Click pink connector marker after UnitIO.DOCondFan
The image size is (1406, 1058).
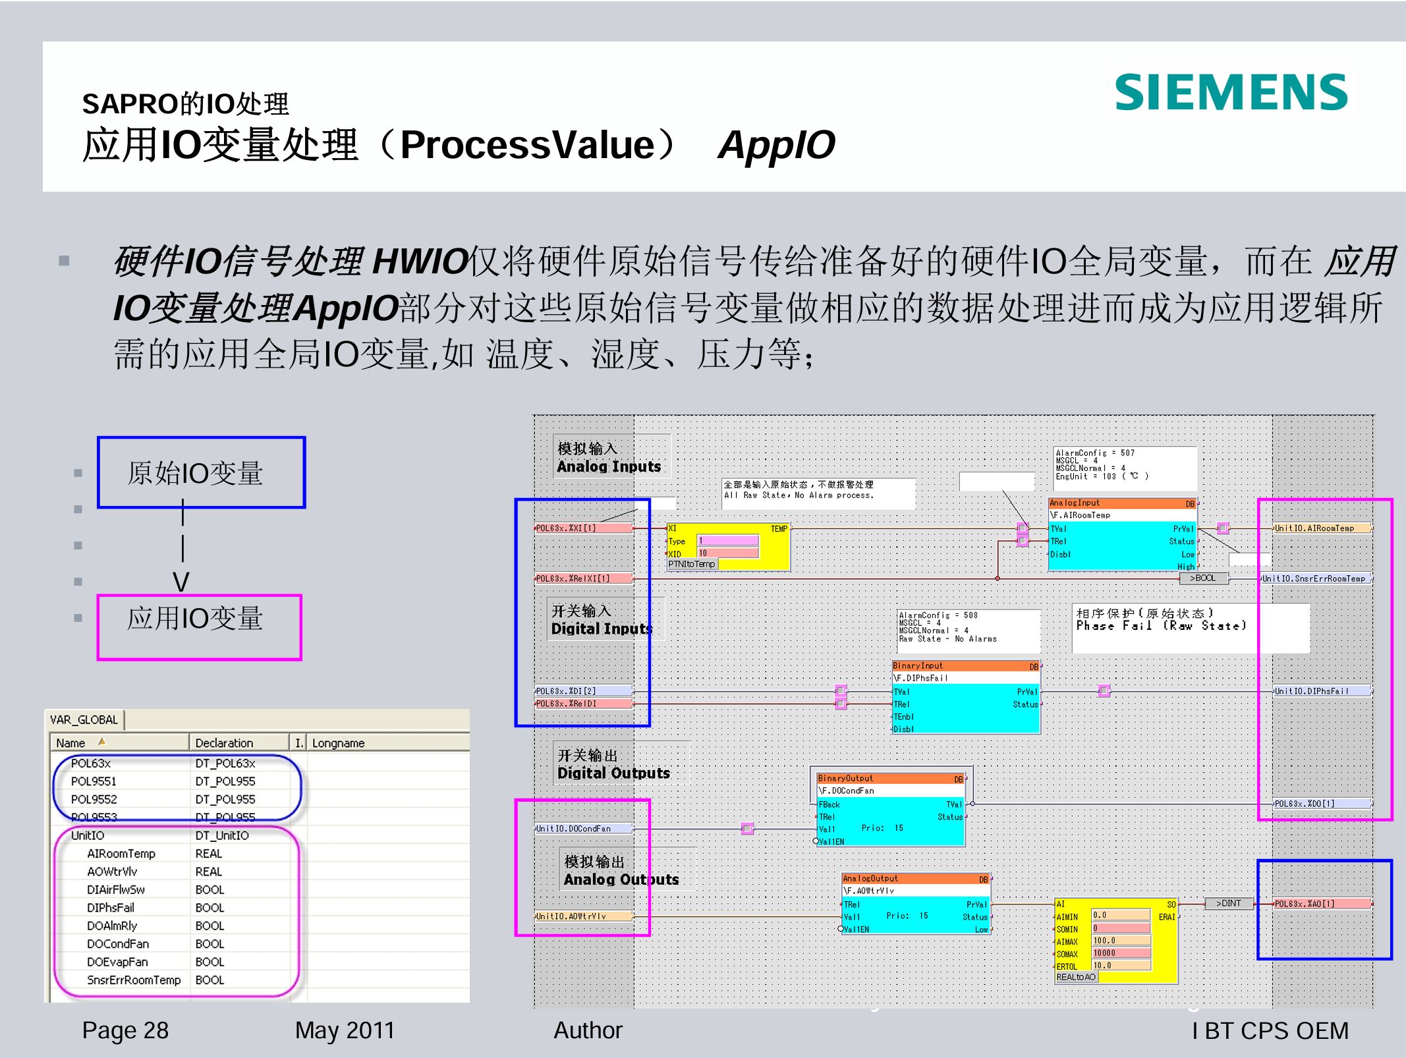(747, 828)
